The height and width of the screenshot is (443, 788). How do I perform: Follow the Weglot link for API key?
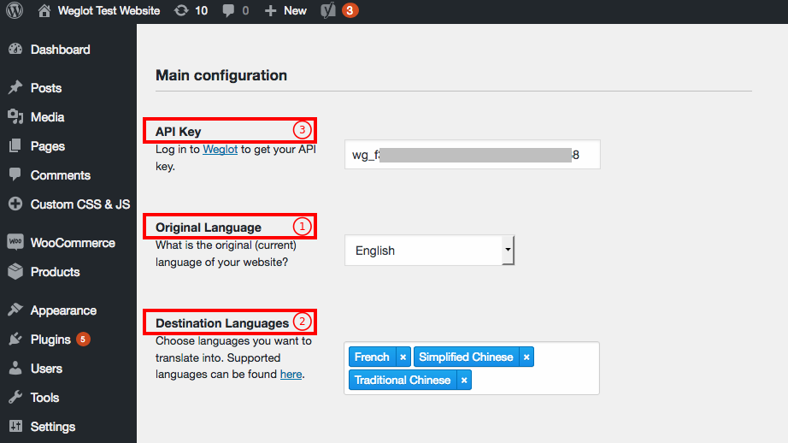(220, 150)
